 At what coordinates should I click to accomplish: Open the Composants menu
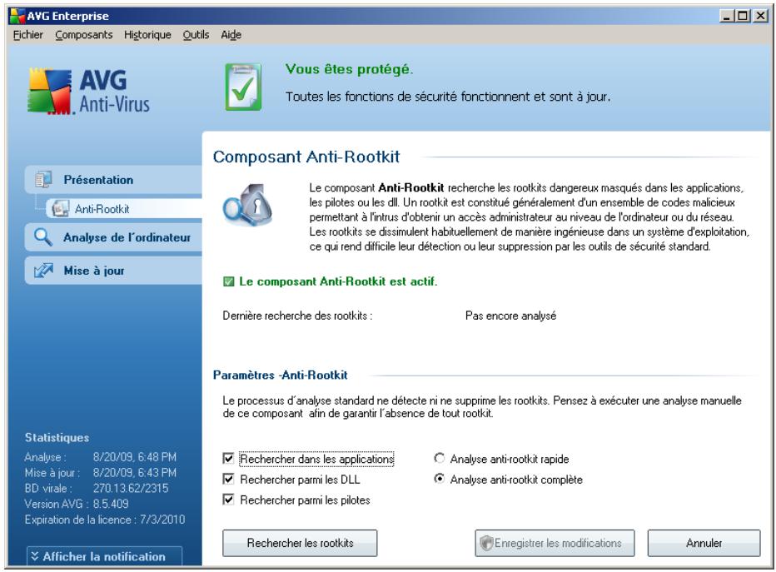(83, 35)
